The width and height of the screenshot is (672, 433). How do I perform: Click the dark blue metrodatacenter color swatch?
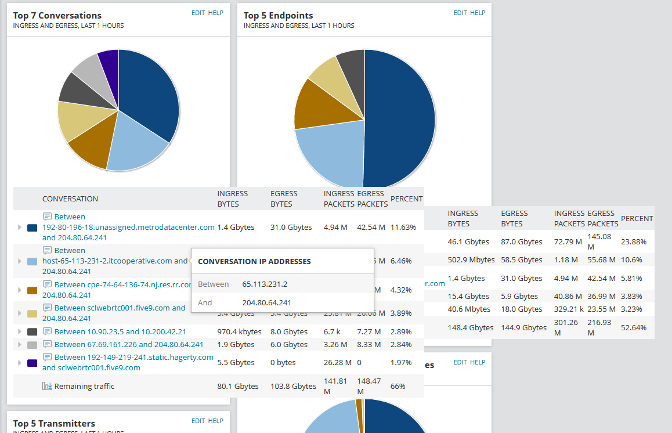click(x=32, y=228)
